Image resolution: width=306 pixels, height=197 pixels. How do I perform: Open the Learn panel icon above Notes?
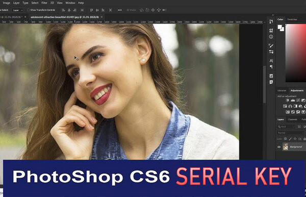pos(271,76)
